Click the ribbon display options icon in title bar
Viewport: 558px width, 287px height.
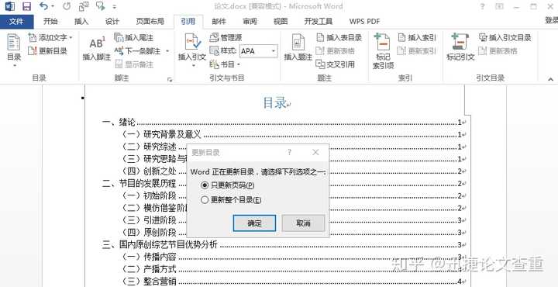coord(500,6)
